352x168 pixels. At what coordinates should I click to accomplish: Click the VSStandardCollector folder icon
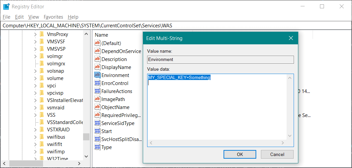click(x=41, y=122)
